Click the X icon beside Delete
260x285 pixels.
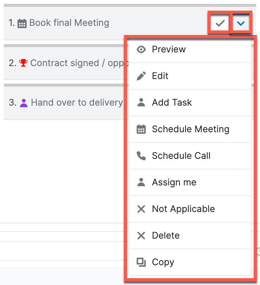(x=141, y=236)
